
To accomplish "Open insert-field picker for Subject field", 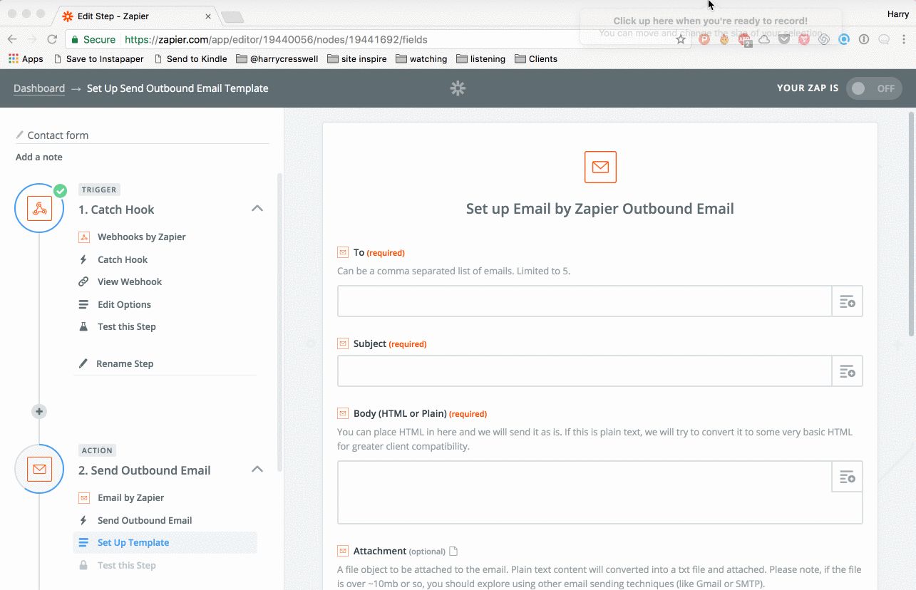I will tap(847, 371).
